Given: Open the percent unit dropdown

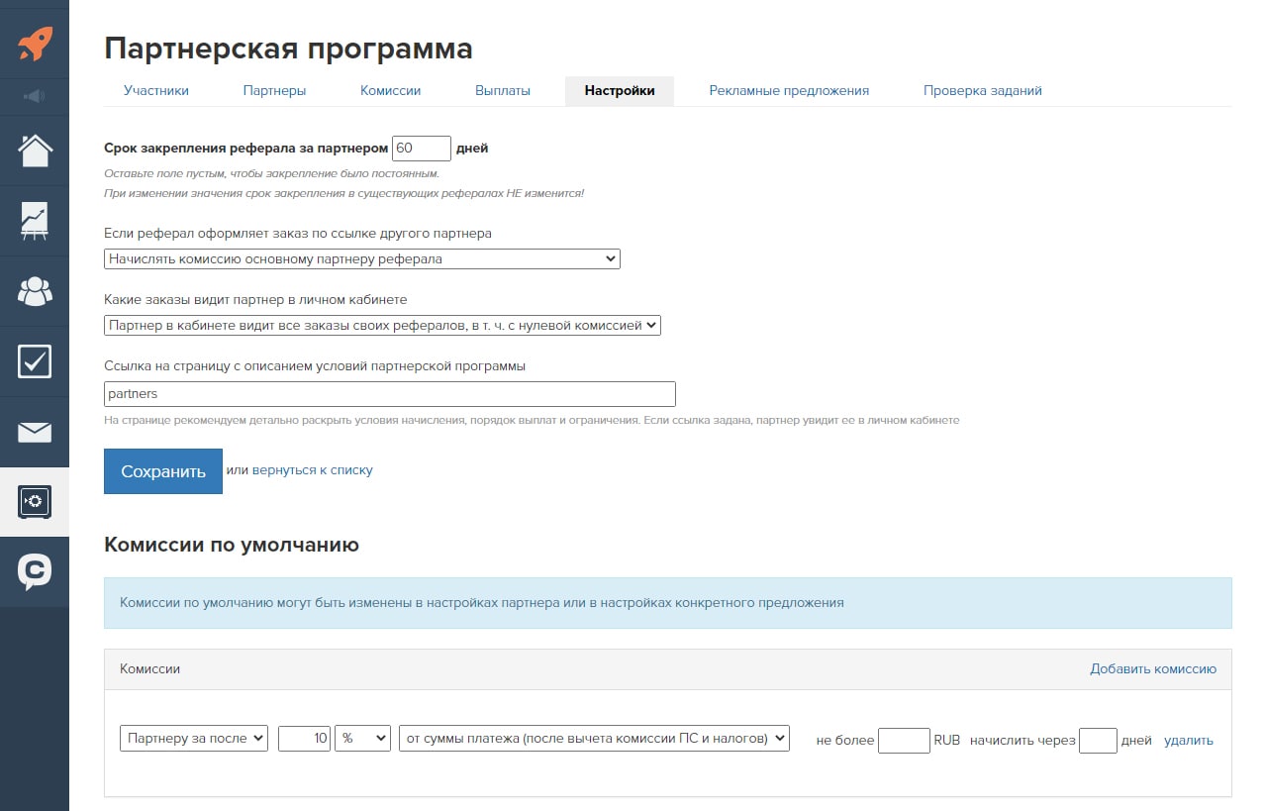Looking at the screenshot, I should [x=363, y=739].
